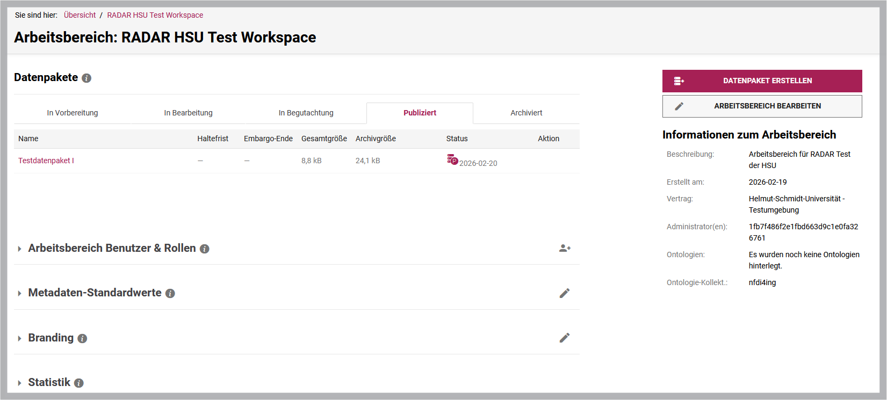Open the Archiviert tab
The image size is (887, 400).
(x=527, y=113)
